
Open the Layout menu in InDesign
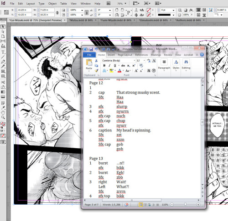pos(31,4)
